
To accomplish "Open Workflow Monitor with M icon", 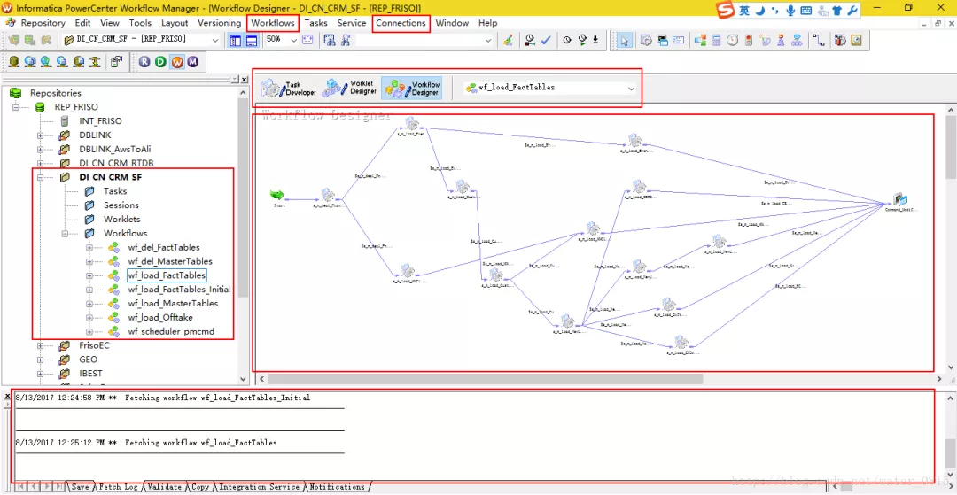I will tap(193, 62).
